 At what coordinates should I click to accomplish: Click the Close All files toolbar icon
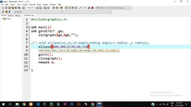pyautogui.click(x=19, y=8)
